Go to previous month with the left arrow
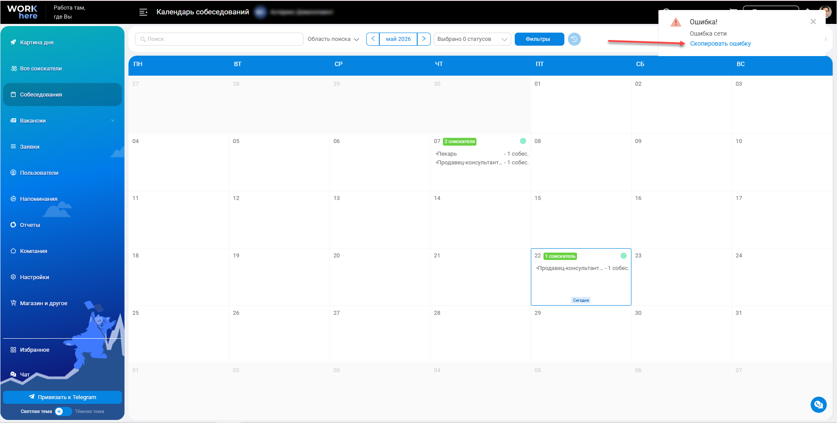Screen dimensions: 837x423 pyautogui.click(x=373, y=39)
